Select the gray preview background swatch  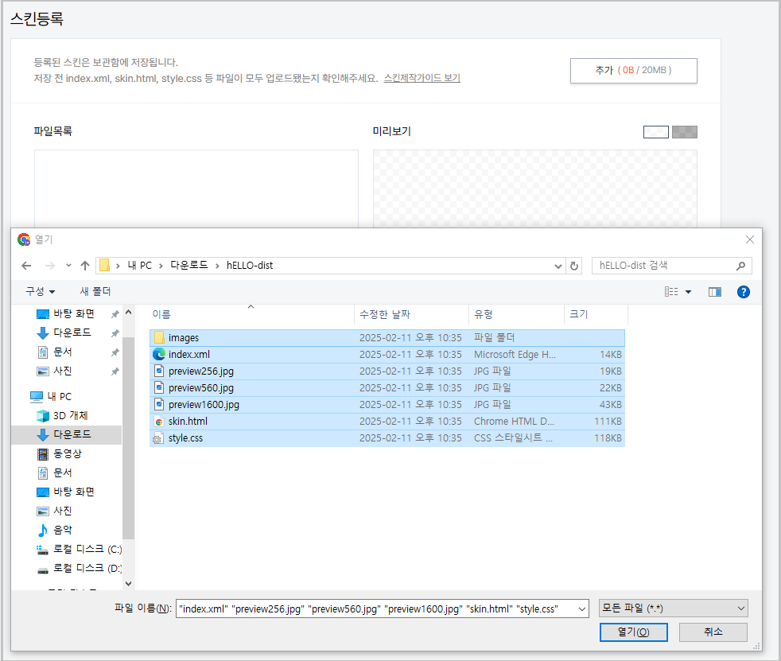coord(684,131)
